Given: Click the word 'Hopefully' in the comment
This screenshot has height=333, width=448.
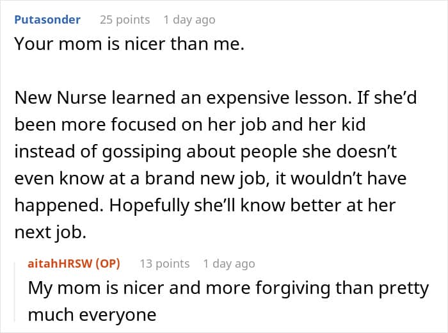Looking at the screenshot, I should 149,205.
